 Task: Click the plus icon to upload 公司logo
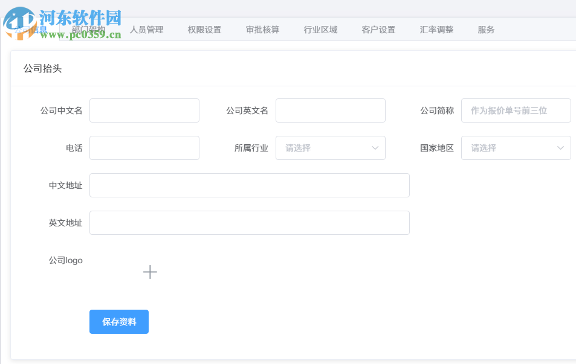[x=150, y=272]
